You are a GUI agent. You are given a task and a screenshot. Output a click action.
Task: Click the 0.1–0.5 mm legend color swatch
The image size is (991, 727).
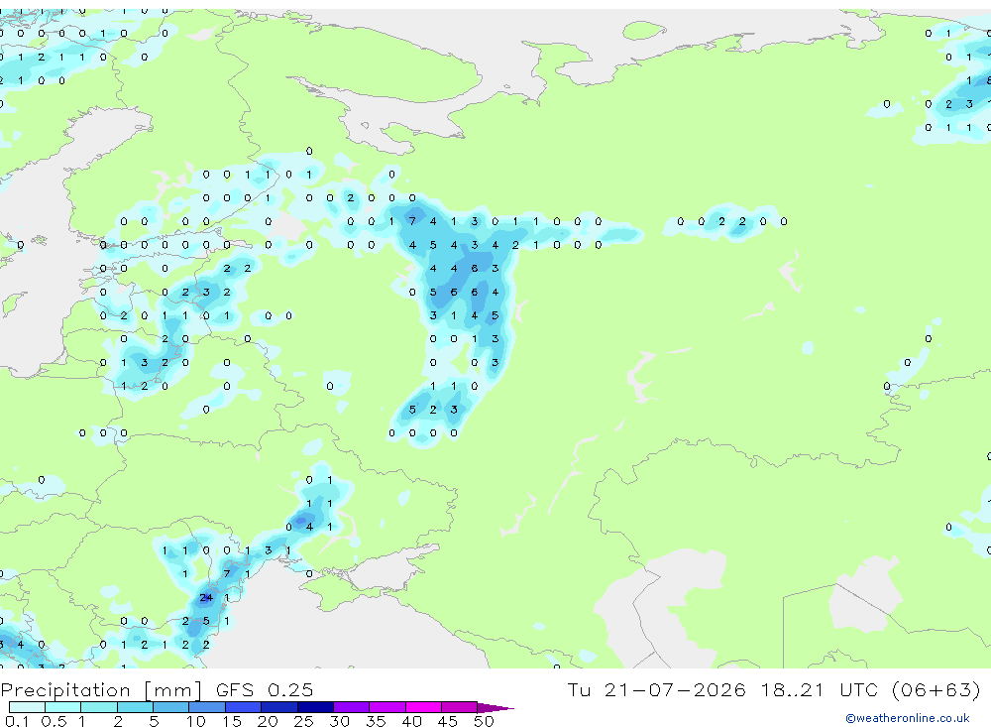[x=27, y=707]
